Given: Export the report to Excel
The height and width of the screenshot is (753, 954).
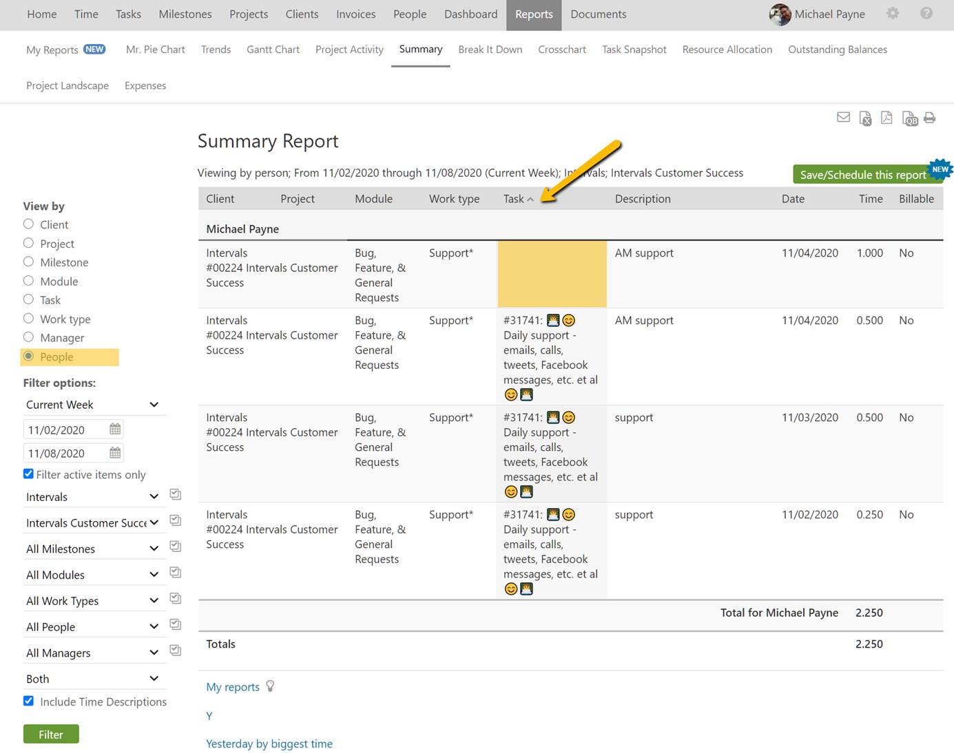Looking at the screenshot, I should 865,118.
